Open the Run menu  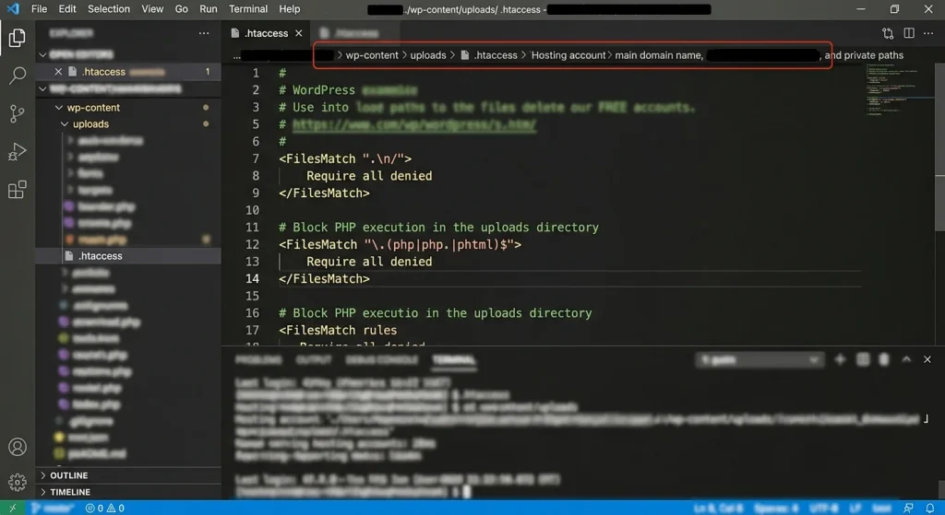point(208,9)
